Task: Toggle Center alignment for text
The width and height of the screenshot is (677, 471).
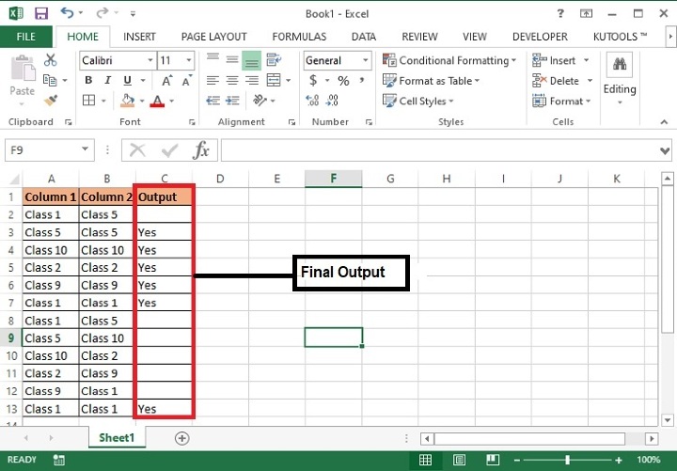Action: [x=232, y=80]
